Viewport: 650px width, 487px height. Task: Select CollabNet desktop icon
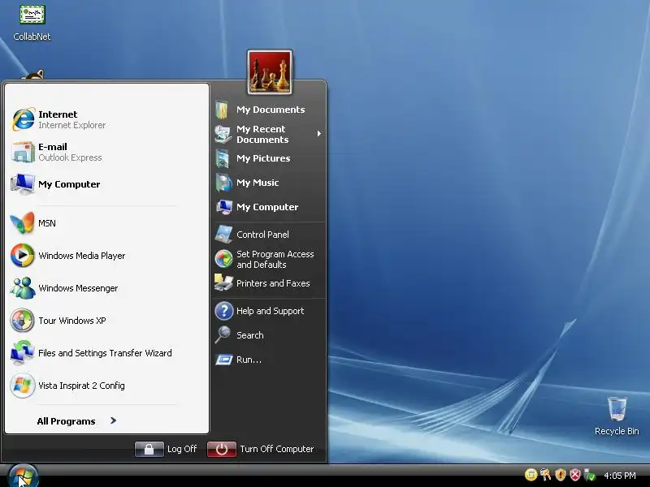[32, 24]
